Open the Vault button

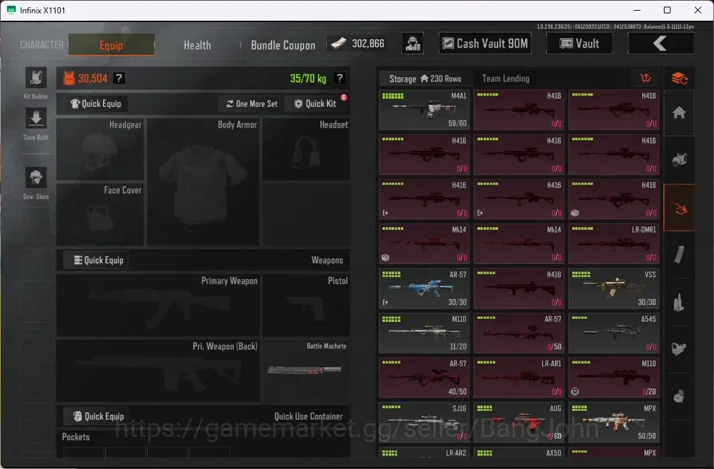pos(579,43)
